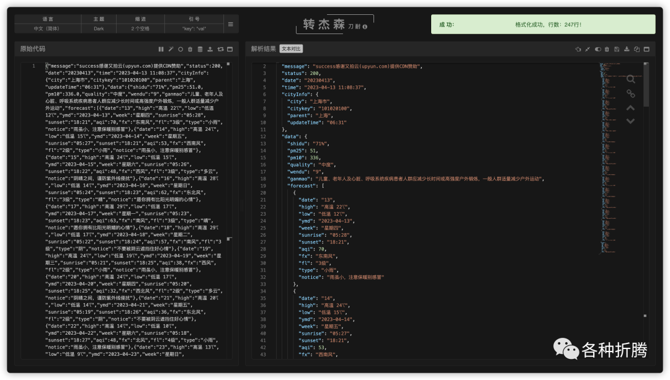670x380 pixels.
Task: Click the "cityInfo": { line in result
Action: 300,94
